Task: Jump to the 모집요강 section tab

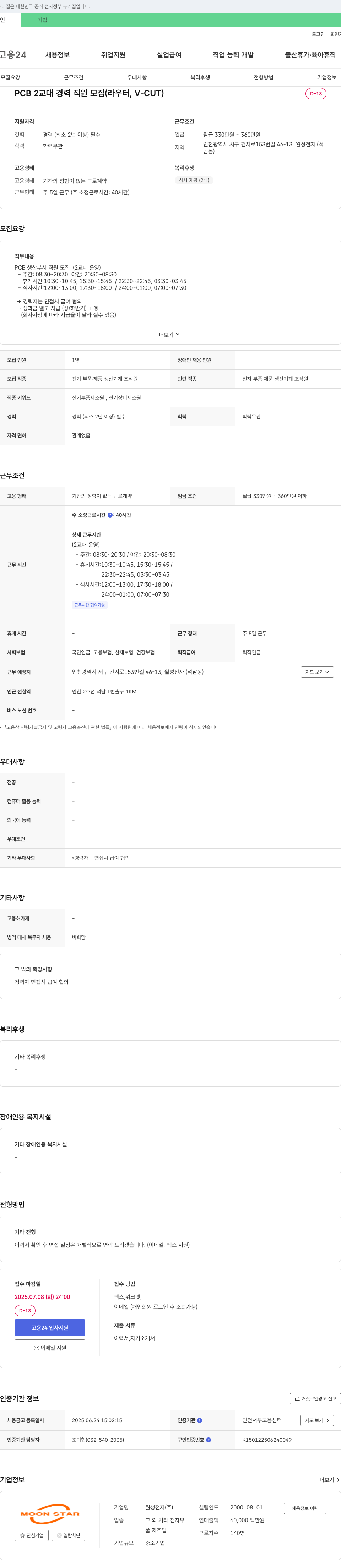Action: [x=10, y=78]
